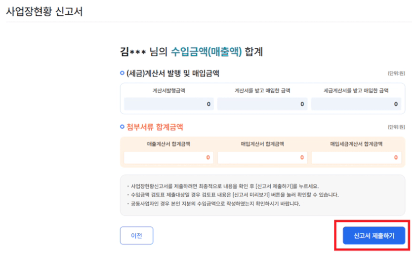Click the 계산서발행금액 amount field

pyautogui.click(x=169, y=104)
